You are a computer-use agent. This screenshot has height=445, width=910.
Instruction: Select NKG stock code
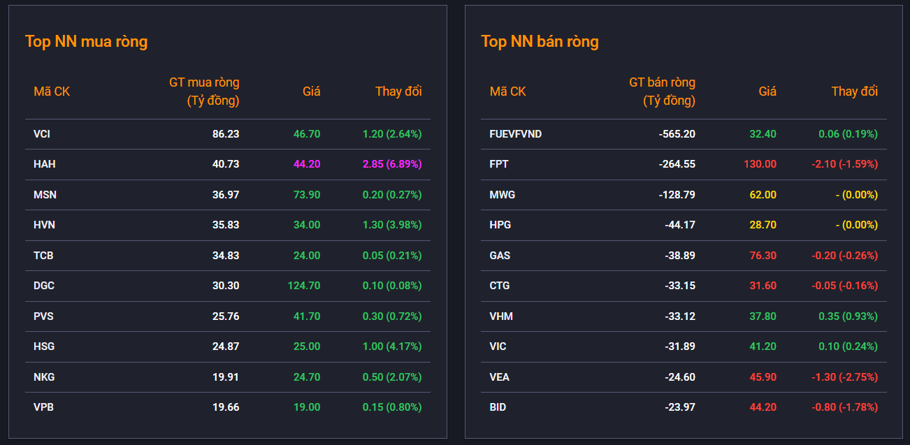[44, 377]
